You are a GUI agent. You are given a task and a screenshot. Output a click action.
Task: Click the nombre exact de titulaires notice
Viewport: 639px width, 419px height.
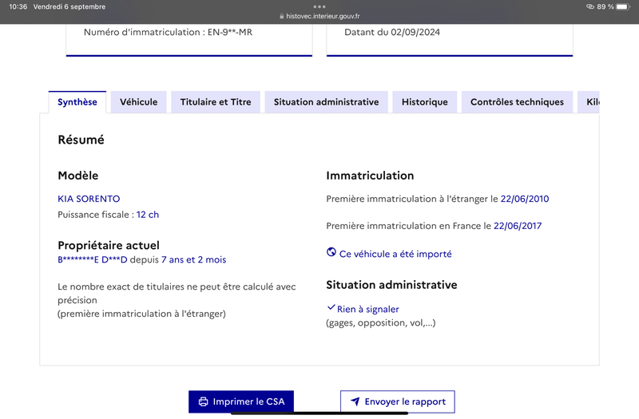[177, 300]
